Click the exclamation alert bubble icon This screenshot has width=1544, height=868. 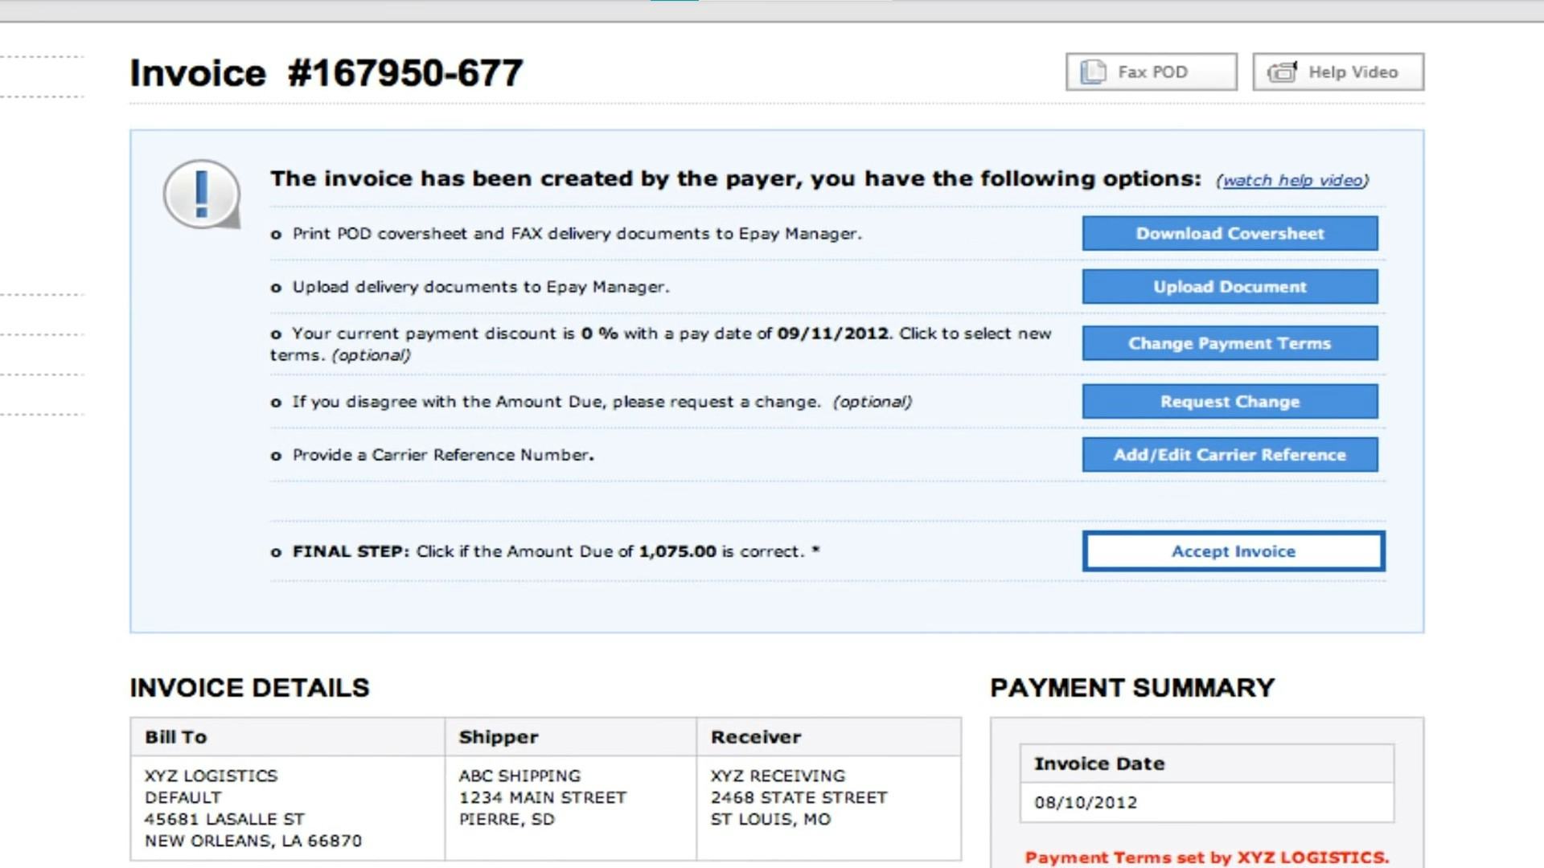(x=201, y=194)
